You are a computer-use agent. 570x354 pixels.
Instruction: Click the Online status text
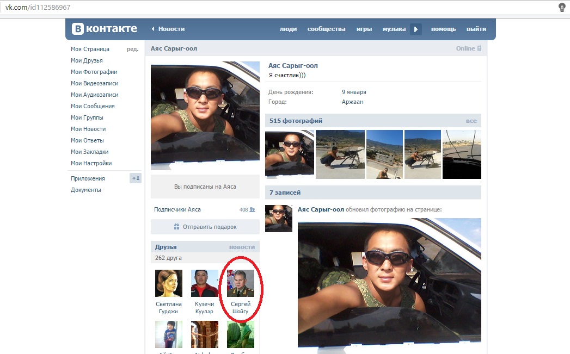pyautogui.click(x=465, y=48)
